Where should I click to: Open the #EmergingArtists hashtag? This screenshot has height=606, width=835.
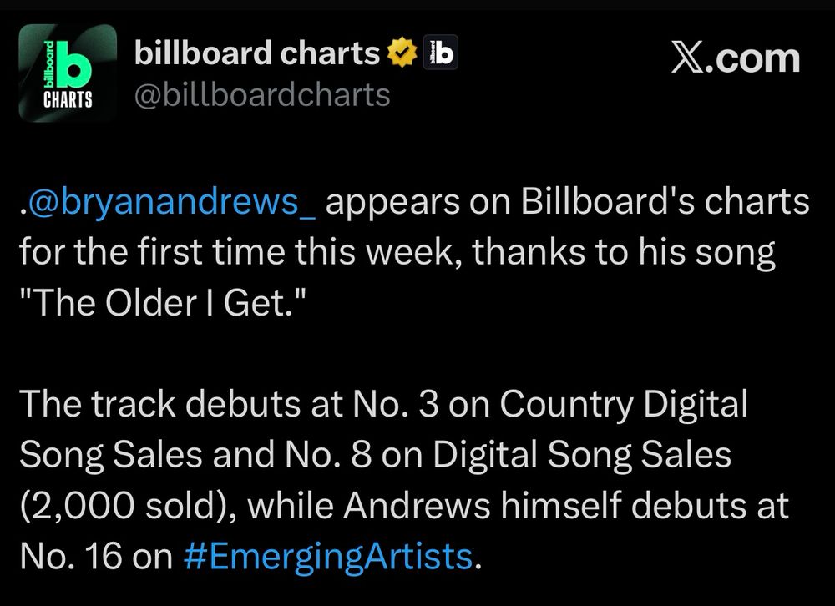[326, 554]
